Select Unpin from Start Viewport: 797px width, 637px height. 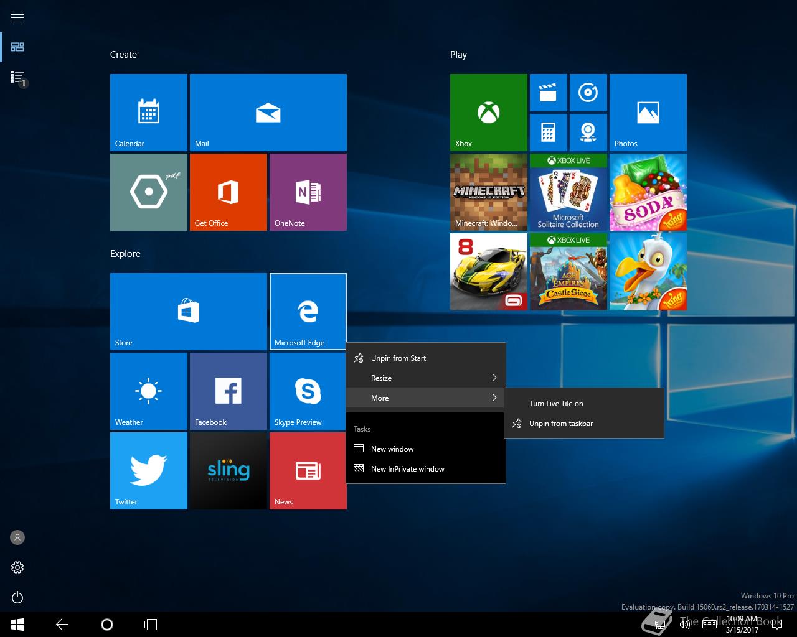398,358
